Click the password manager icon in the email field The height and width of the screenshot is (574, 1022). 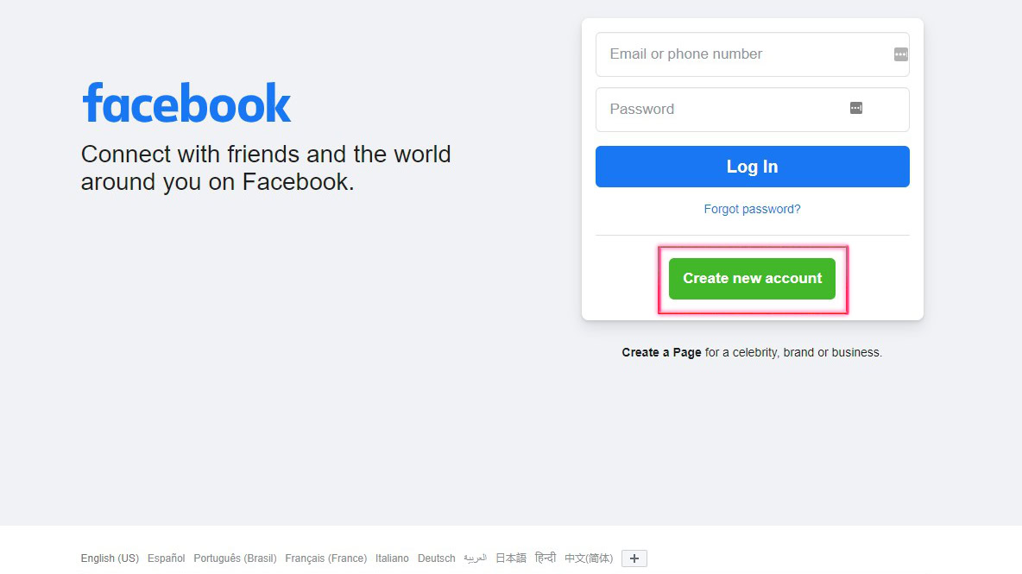click(x=900, y=54)
